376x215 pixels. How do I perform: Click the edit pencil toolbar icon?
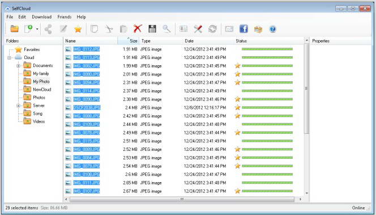pos(63,29)
